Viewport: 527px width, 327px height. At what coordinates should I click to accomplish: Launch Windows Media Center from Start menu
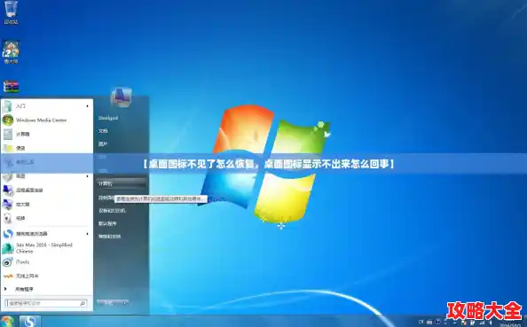[x=47, y=121]
